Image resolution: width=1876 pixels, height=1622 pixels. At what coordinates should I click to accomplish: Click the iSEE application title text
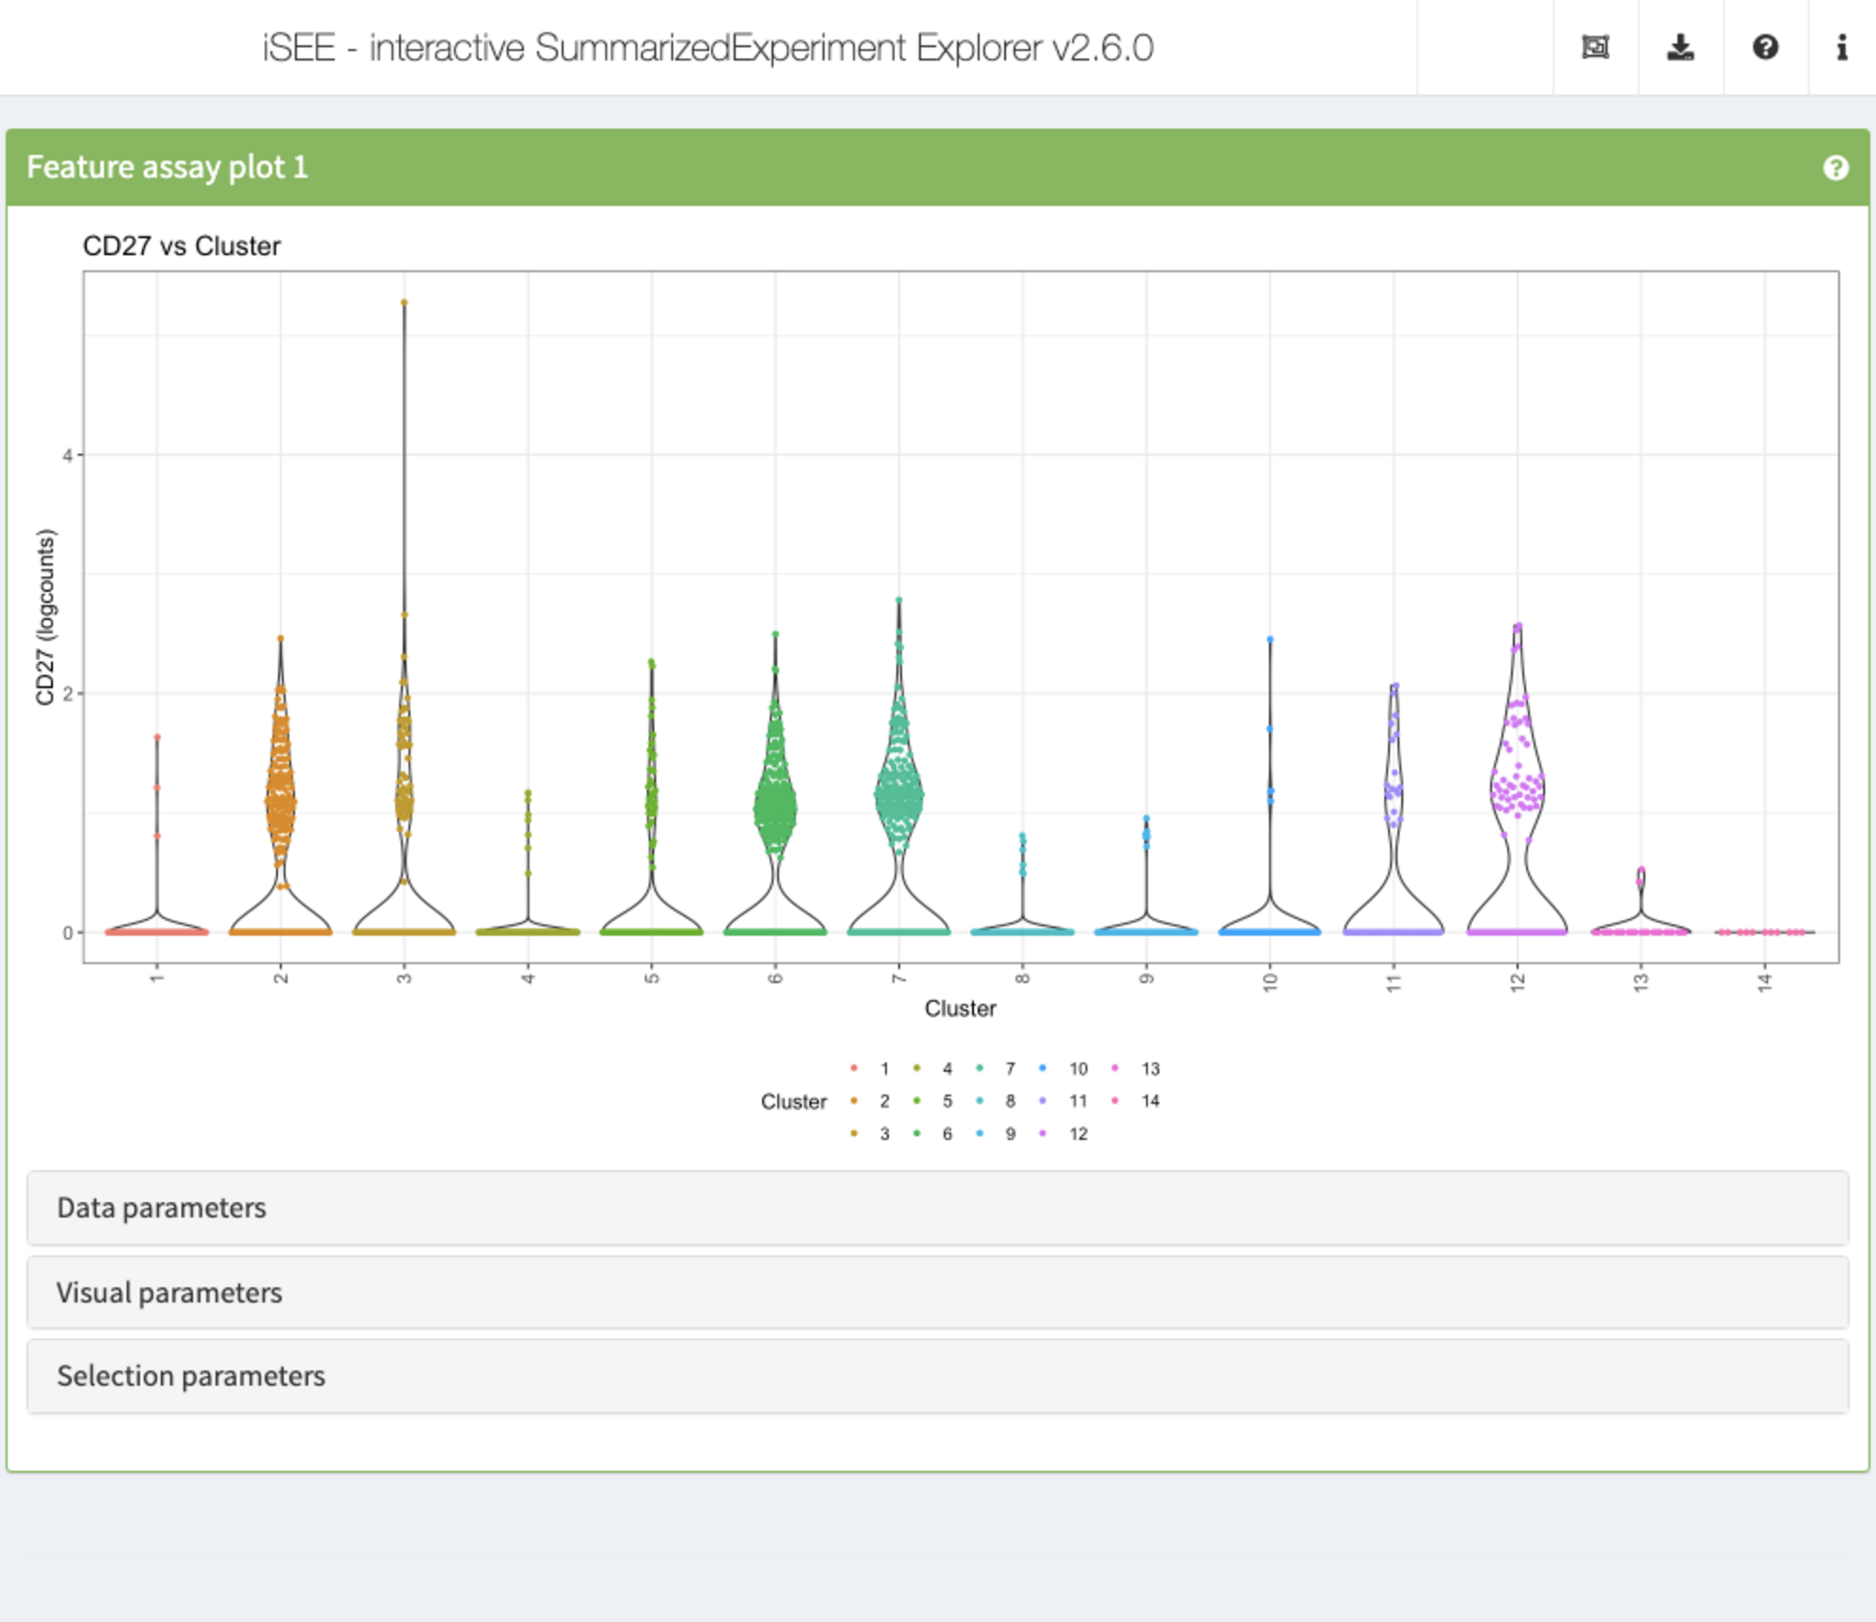click(707, 47)
